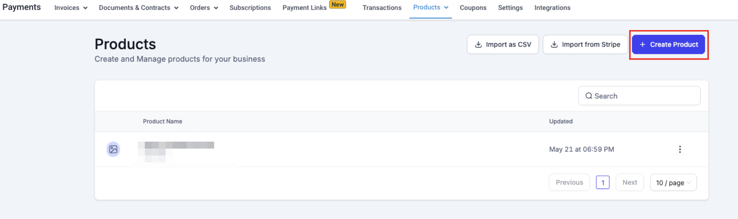Image resolution: width=738 pixels, height=219 pixels.
Task: Switch to the Transactions tab
Action: pos(382,8)
